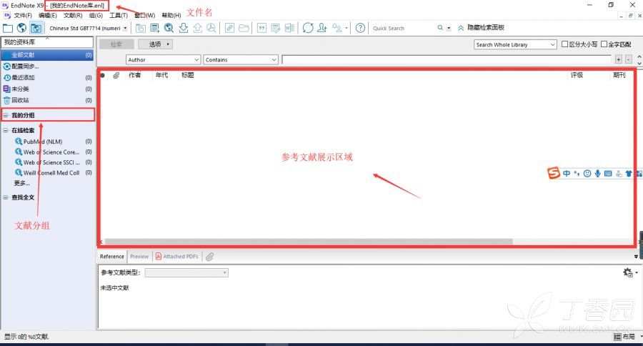643x346 pixels.
Task: Click the Sogou input method S icon
Action: [553, 173]
